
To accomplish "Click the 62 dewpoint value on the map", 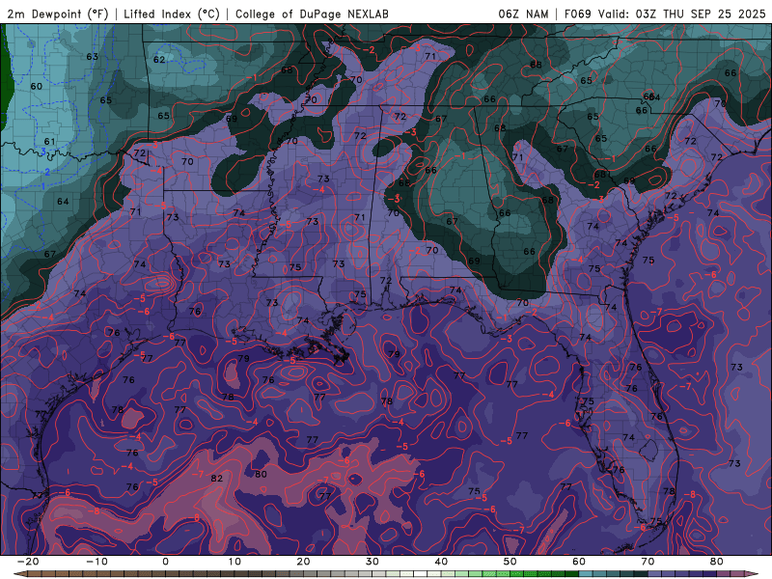I will click(x=159, y=60).
